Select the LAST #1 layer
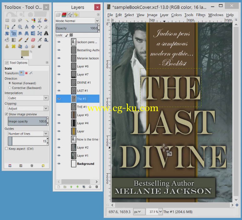The height and width of the screenshot is (220, 242). click(78, 90)
